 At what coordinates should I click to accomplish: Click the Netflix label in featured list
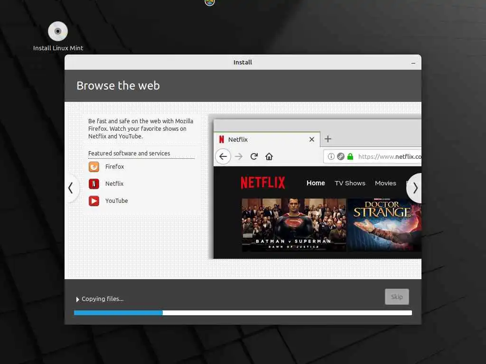point(114,183)
